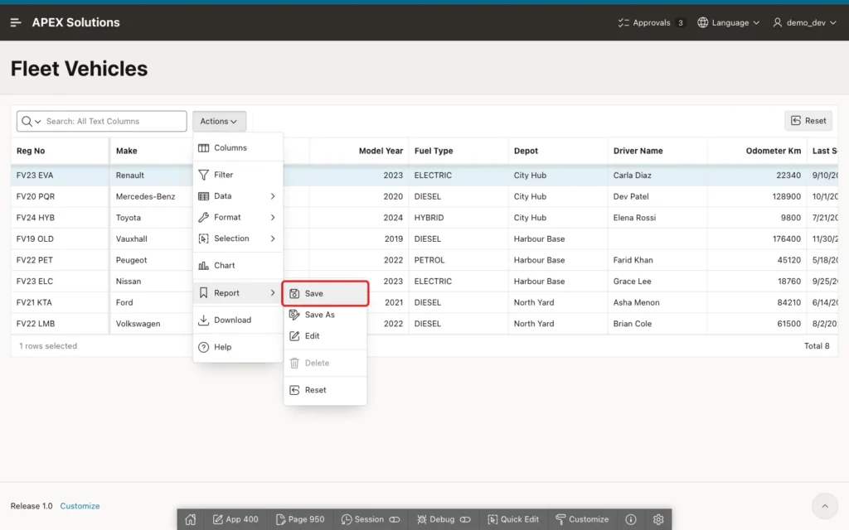Click the Home icon in developer toolbar
The height and width of the screenshot is (530, 849).
[x=191, y=520]
